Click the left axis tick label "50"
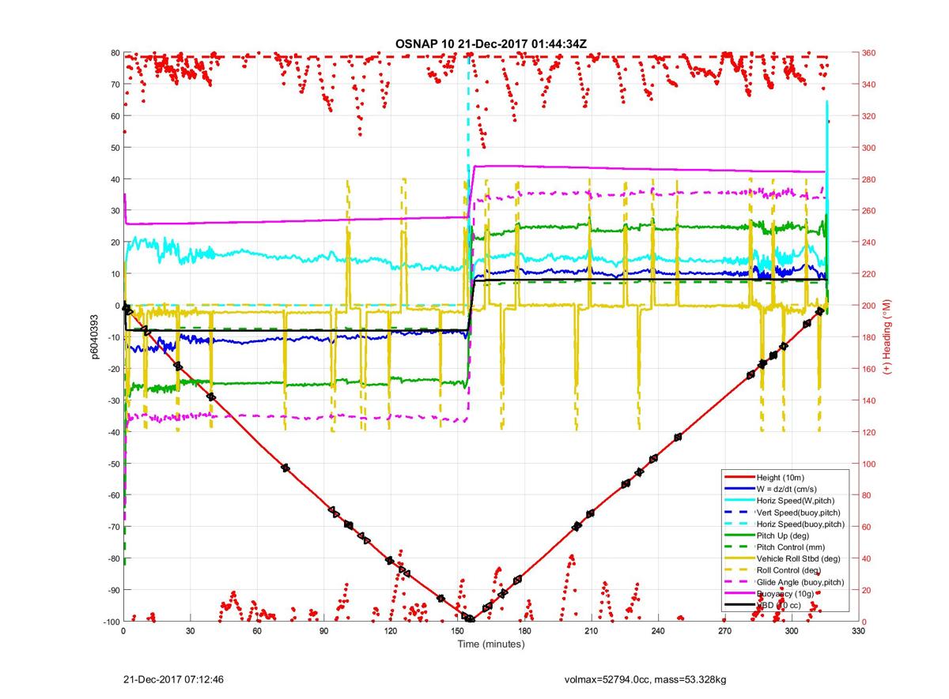 click(114, 148)
